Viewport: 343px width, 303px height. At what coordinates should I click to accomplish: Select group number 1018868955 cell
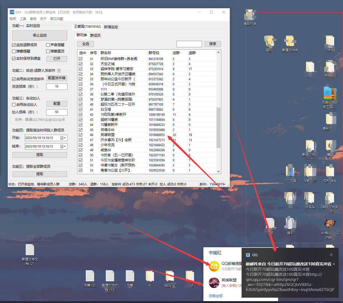(x=157, y=135)
